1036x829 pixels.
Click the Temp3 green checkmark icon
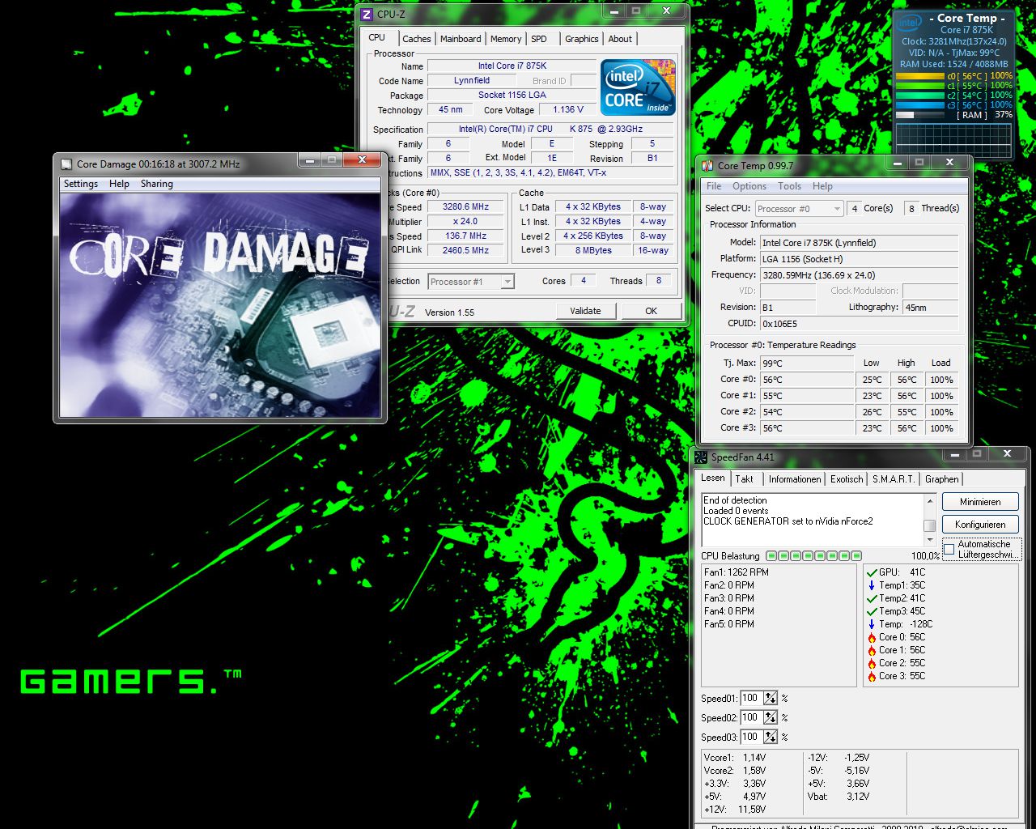pos(872,611)
